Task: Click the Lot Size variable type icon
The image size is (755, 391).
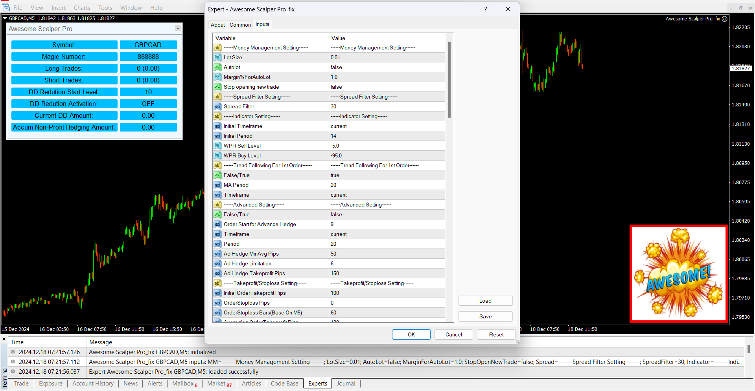Action: pyautogui.click(x=217, y=57)
